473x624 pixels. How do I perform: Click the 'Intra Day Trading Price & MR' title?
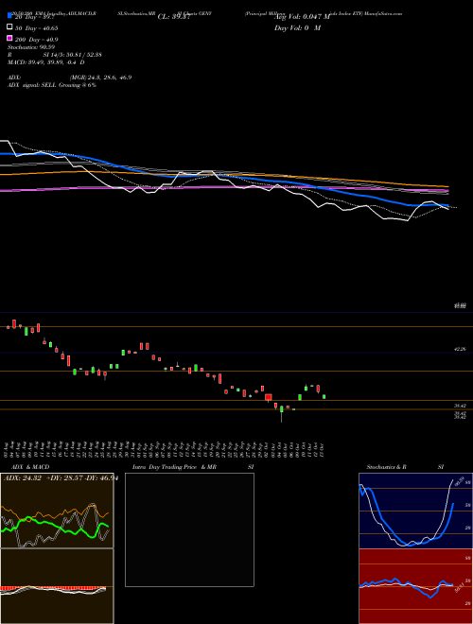[174, 467]
